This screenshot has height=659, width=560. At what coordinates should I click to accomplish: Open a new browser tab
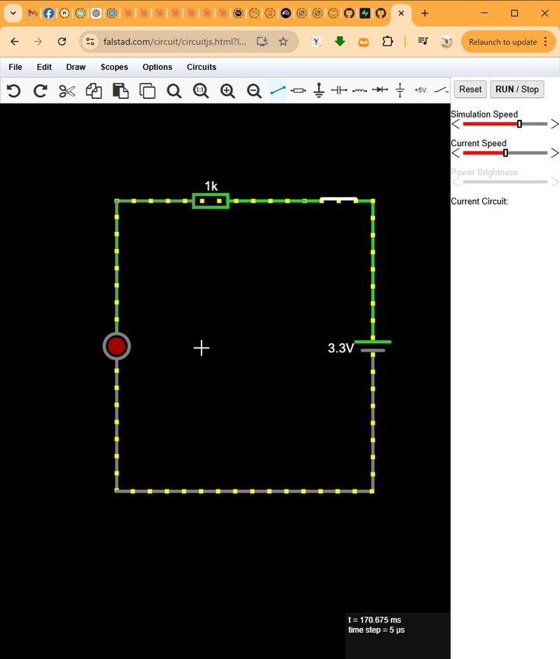[425, 13]
